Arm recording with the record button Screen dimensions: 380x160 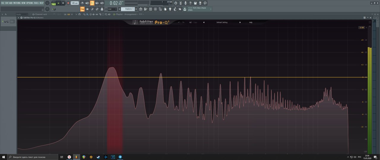pyautogui.click(x=68, y=3)
